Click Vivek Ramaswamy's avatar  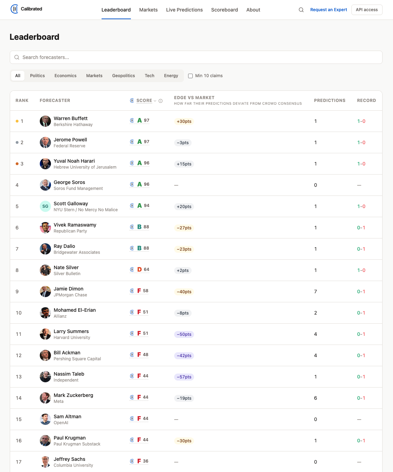point(45,228)
